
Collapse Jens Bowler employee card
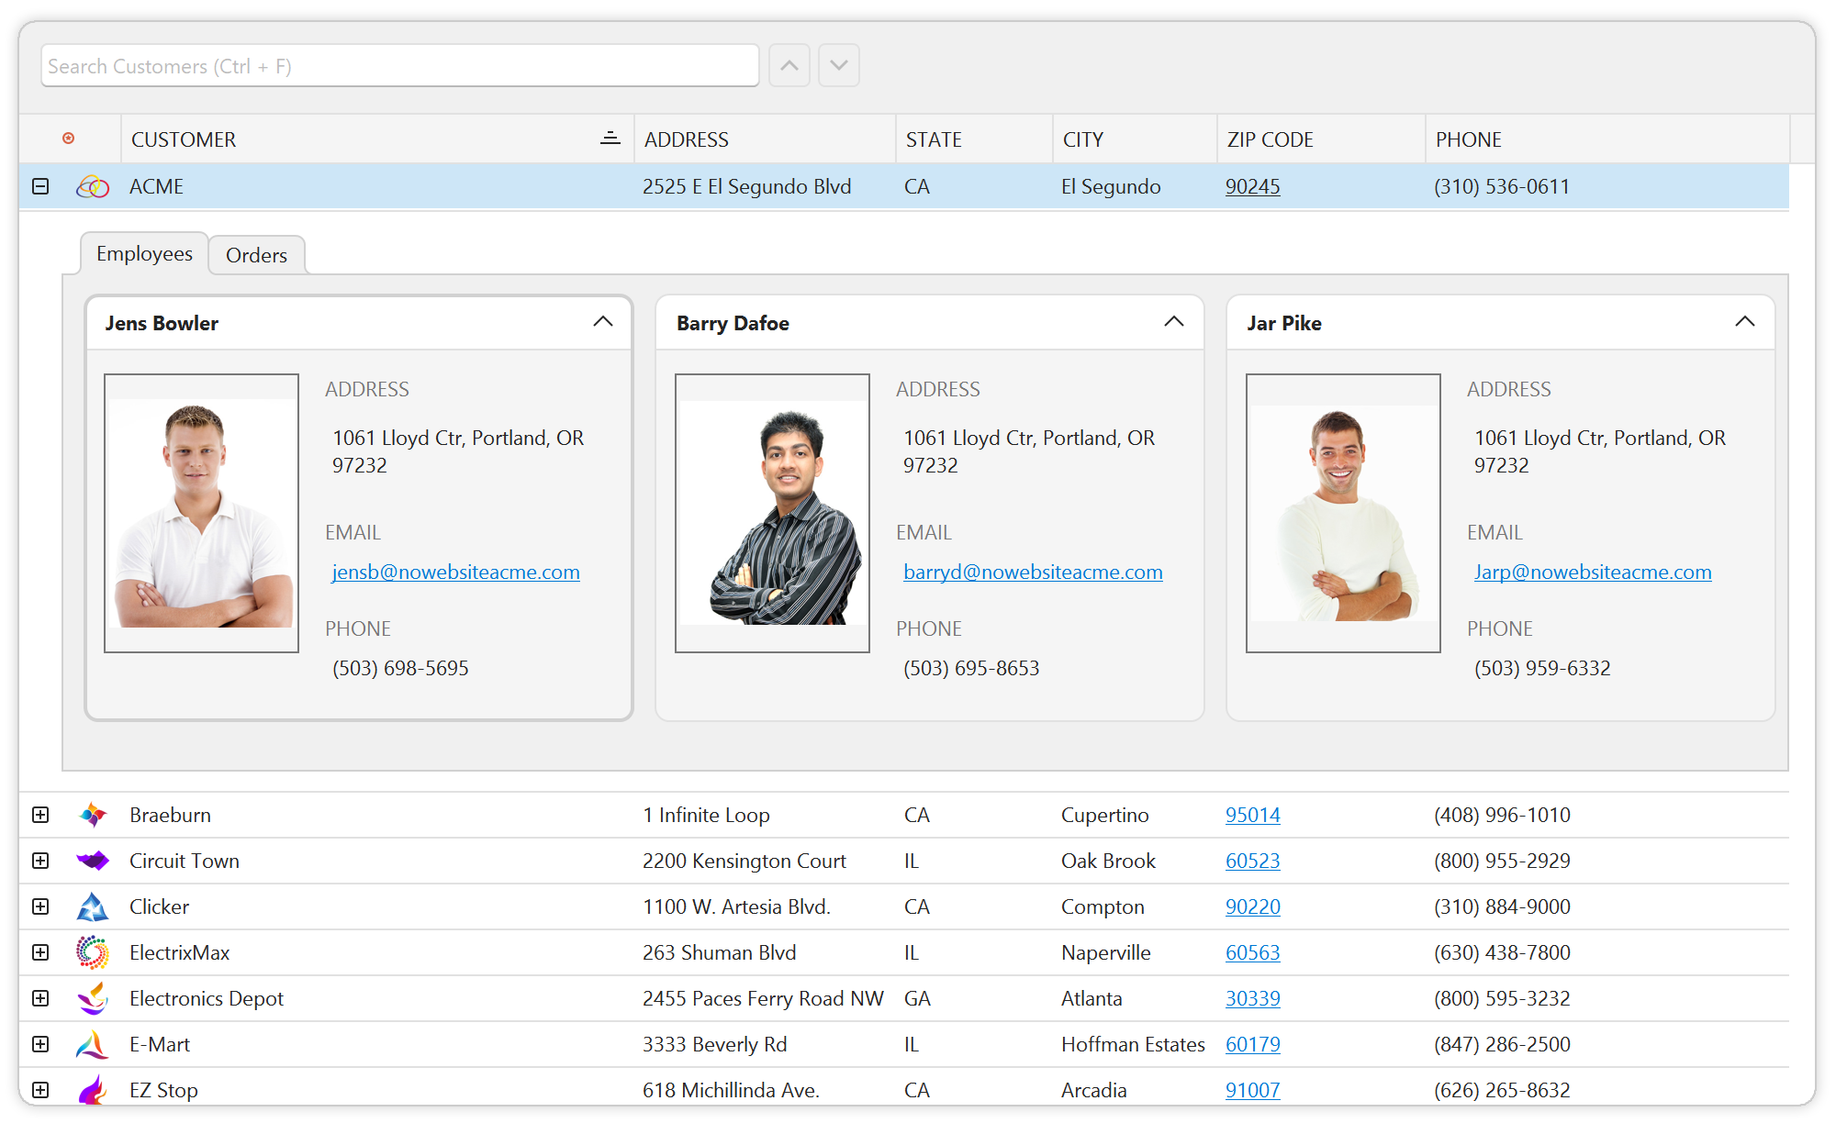click(603, 321)
